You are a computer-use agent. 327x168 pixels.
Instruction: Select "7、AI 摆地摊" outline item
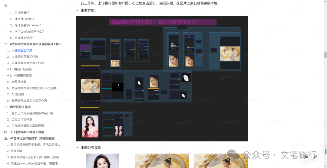tap(18, 94)
